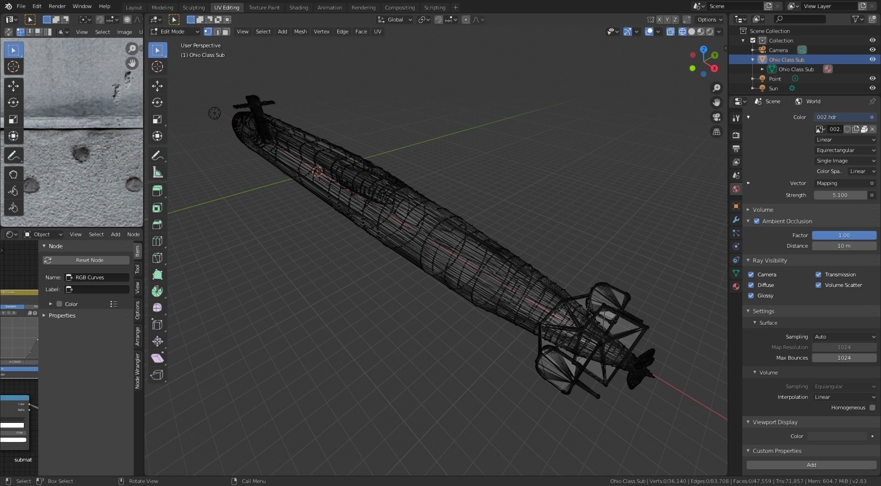Select the Inset Faces tool

pos(157,208)
